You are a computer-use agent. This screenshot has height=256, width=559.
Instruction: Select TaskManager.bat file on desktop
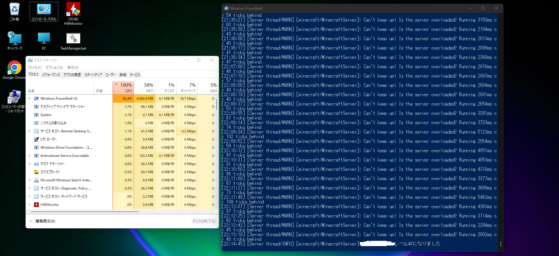[73, 41]
